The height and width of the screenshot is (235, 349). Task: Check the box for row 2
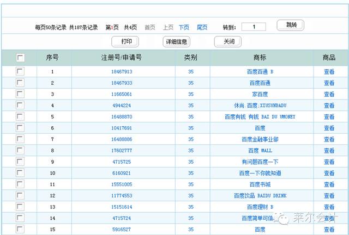[20, 83]
